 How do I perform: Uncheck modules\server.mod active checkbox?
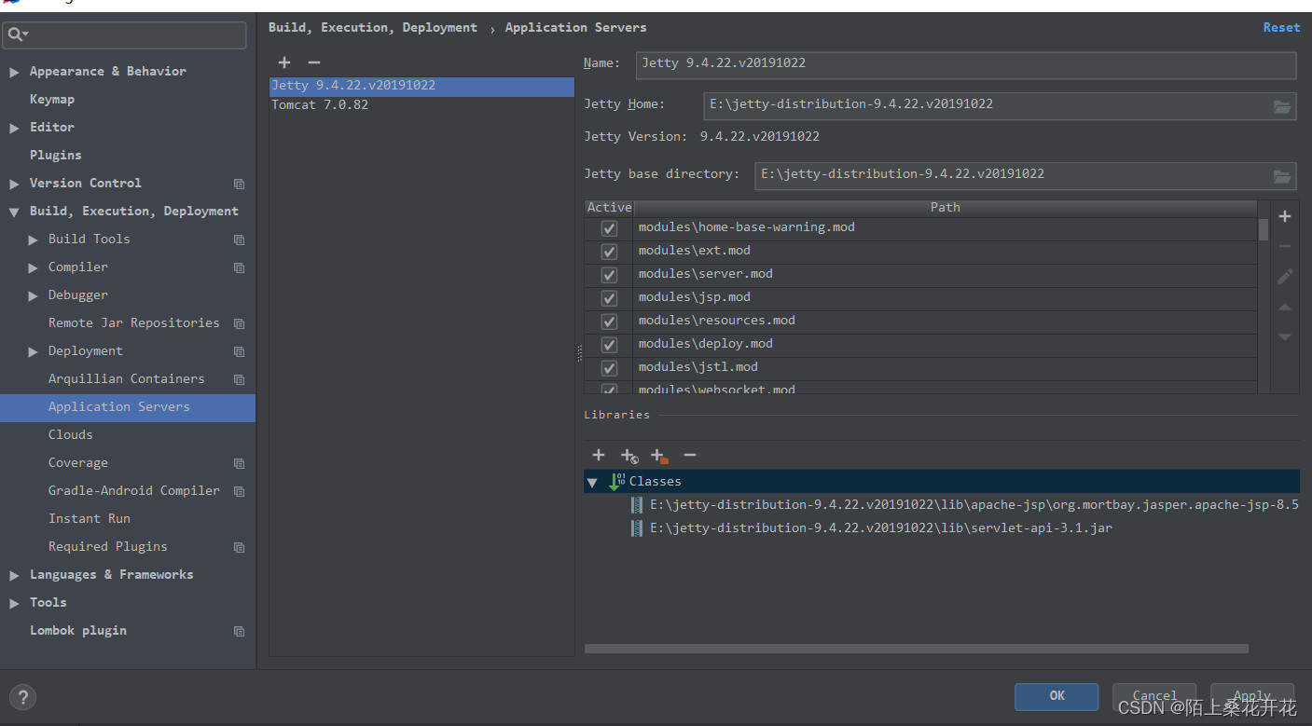tap(609, 275)
